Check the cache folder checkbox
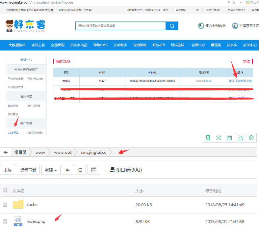 tap(5, 205)
